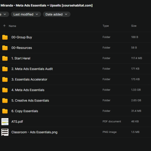The height and width of the screenshot is (151, 151).
Task: Open the partially visible filter dropdown left of Last modified
Action: click(x=4, y=14)
